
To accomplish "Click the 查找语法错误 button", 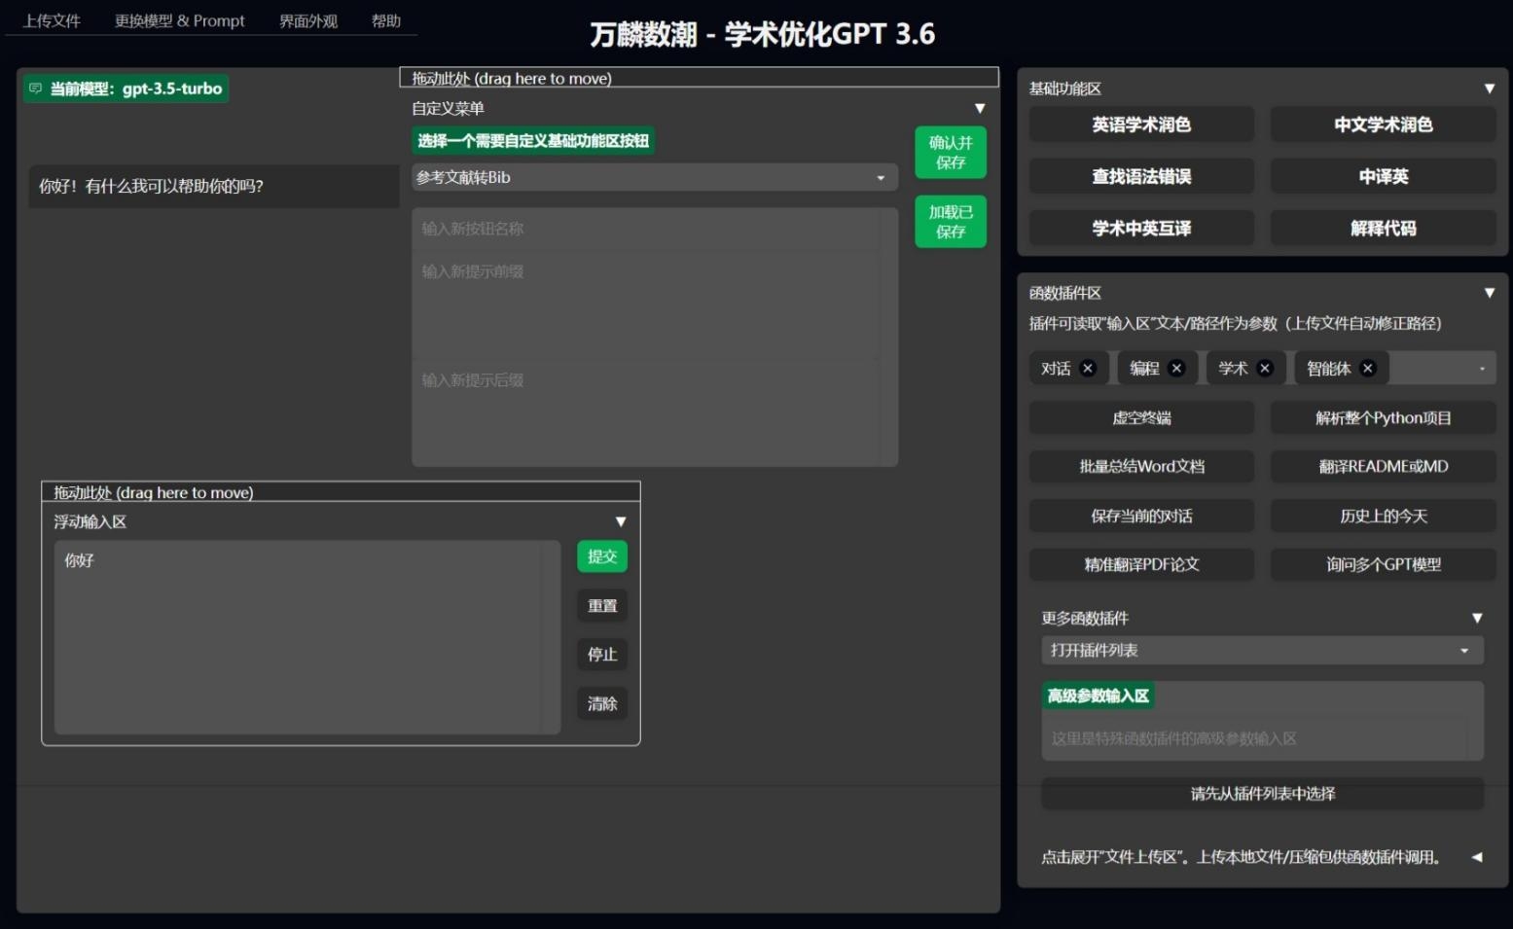I will coord(1141,176).
